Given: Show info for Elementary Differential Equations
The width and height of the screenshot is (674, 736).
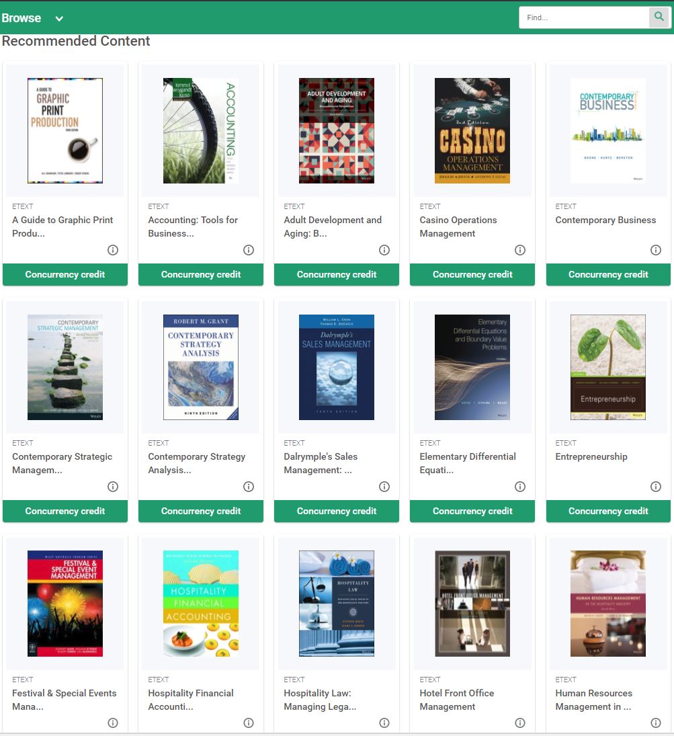Looking at the screenshot, I should point(519,487).
